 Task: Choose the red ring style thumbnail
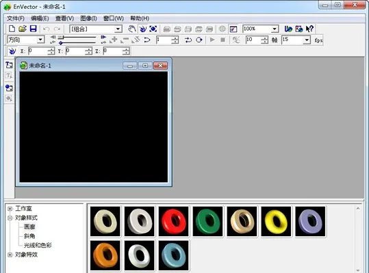(x=173, y=221)
